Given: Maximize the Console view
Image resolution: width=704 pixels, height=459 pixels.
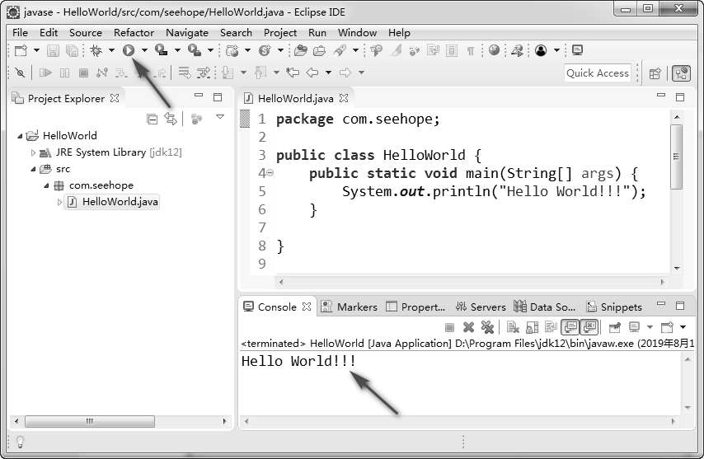Looking at the screenshot, I should (680, 306).
